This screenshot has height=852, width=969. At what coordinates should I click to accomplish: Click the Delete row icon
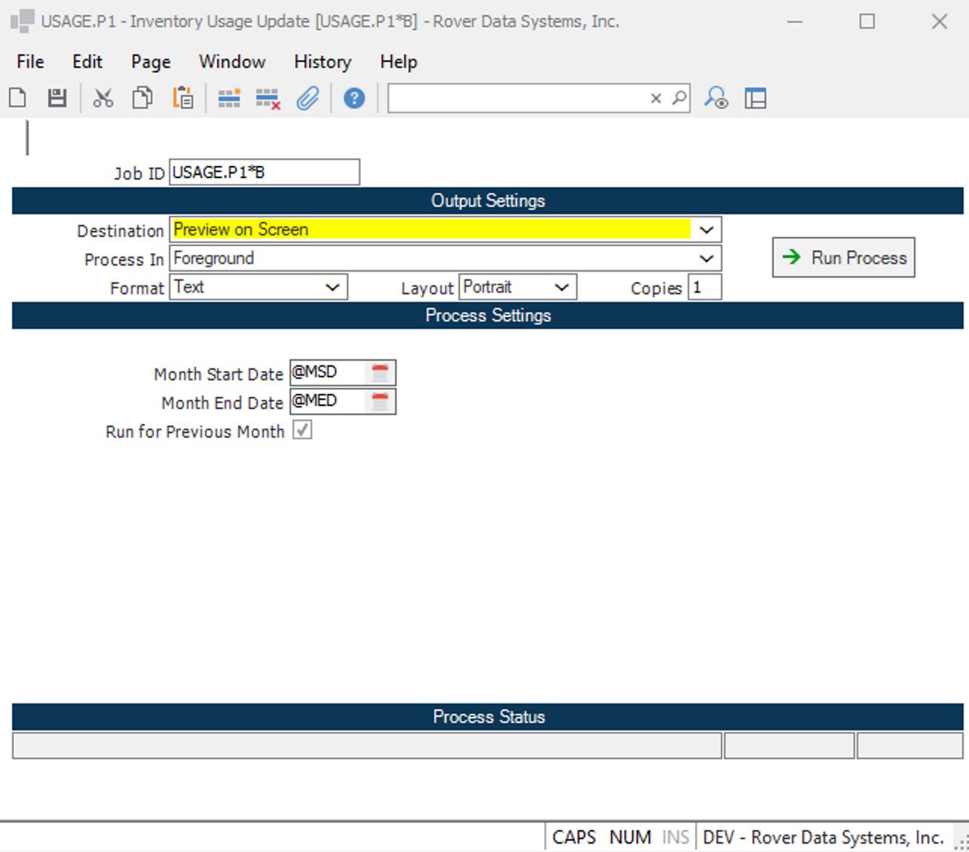[x=268, y=98]
